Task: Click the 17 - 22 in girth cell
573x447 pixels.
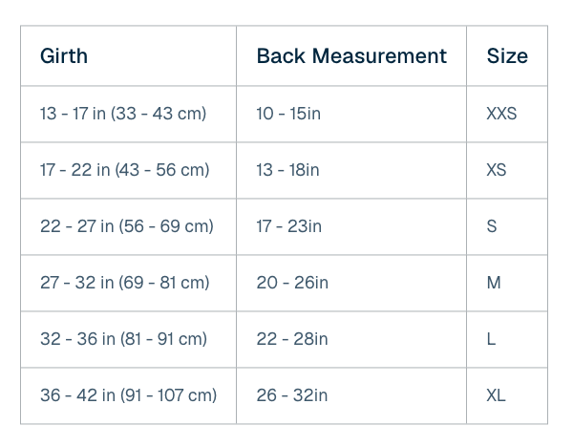Action: tap(128, 170)
